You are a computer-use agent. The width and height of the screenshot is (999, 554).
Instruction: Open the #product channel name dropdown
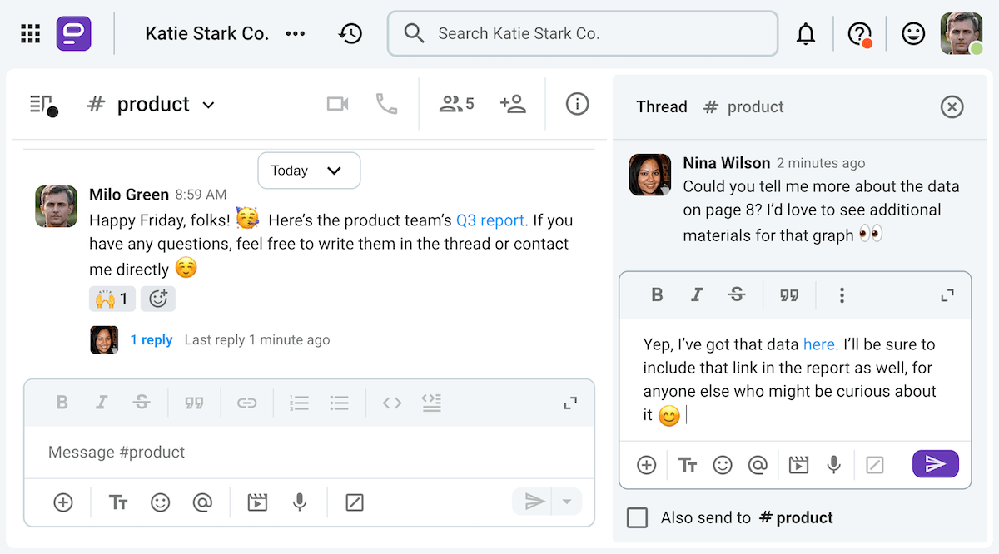click(x=208, y=104)
